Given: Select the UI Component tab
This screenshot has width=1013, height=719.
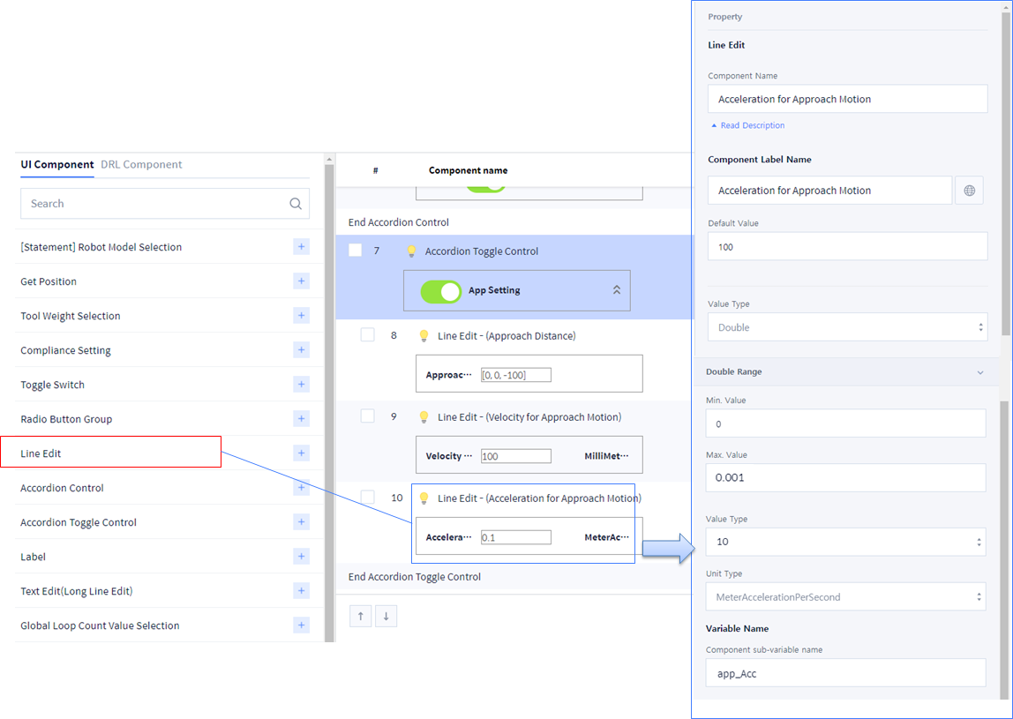Looking at the screenshot, I should 57,165.
